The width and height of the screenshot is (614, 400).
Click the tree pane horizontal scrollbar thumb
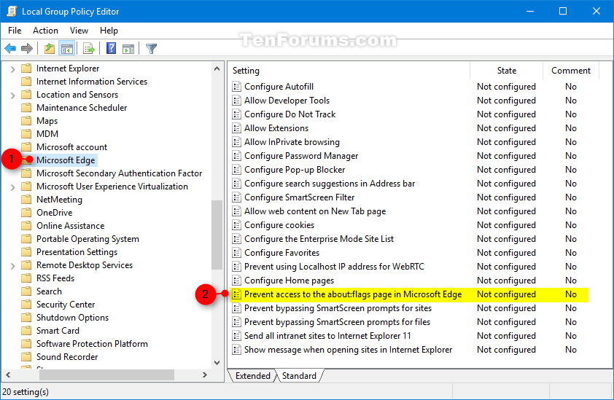[106, 375]
